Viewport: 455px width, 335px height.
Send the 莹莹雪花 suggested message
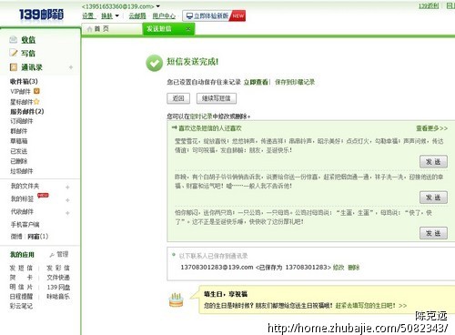pos(433,162)
